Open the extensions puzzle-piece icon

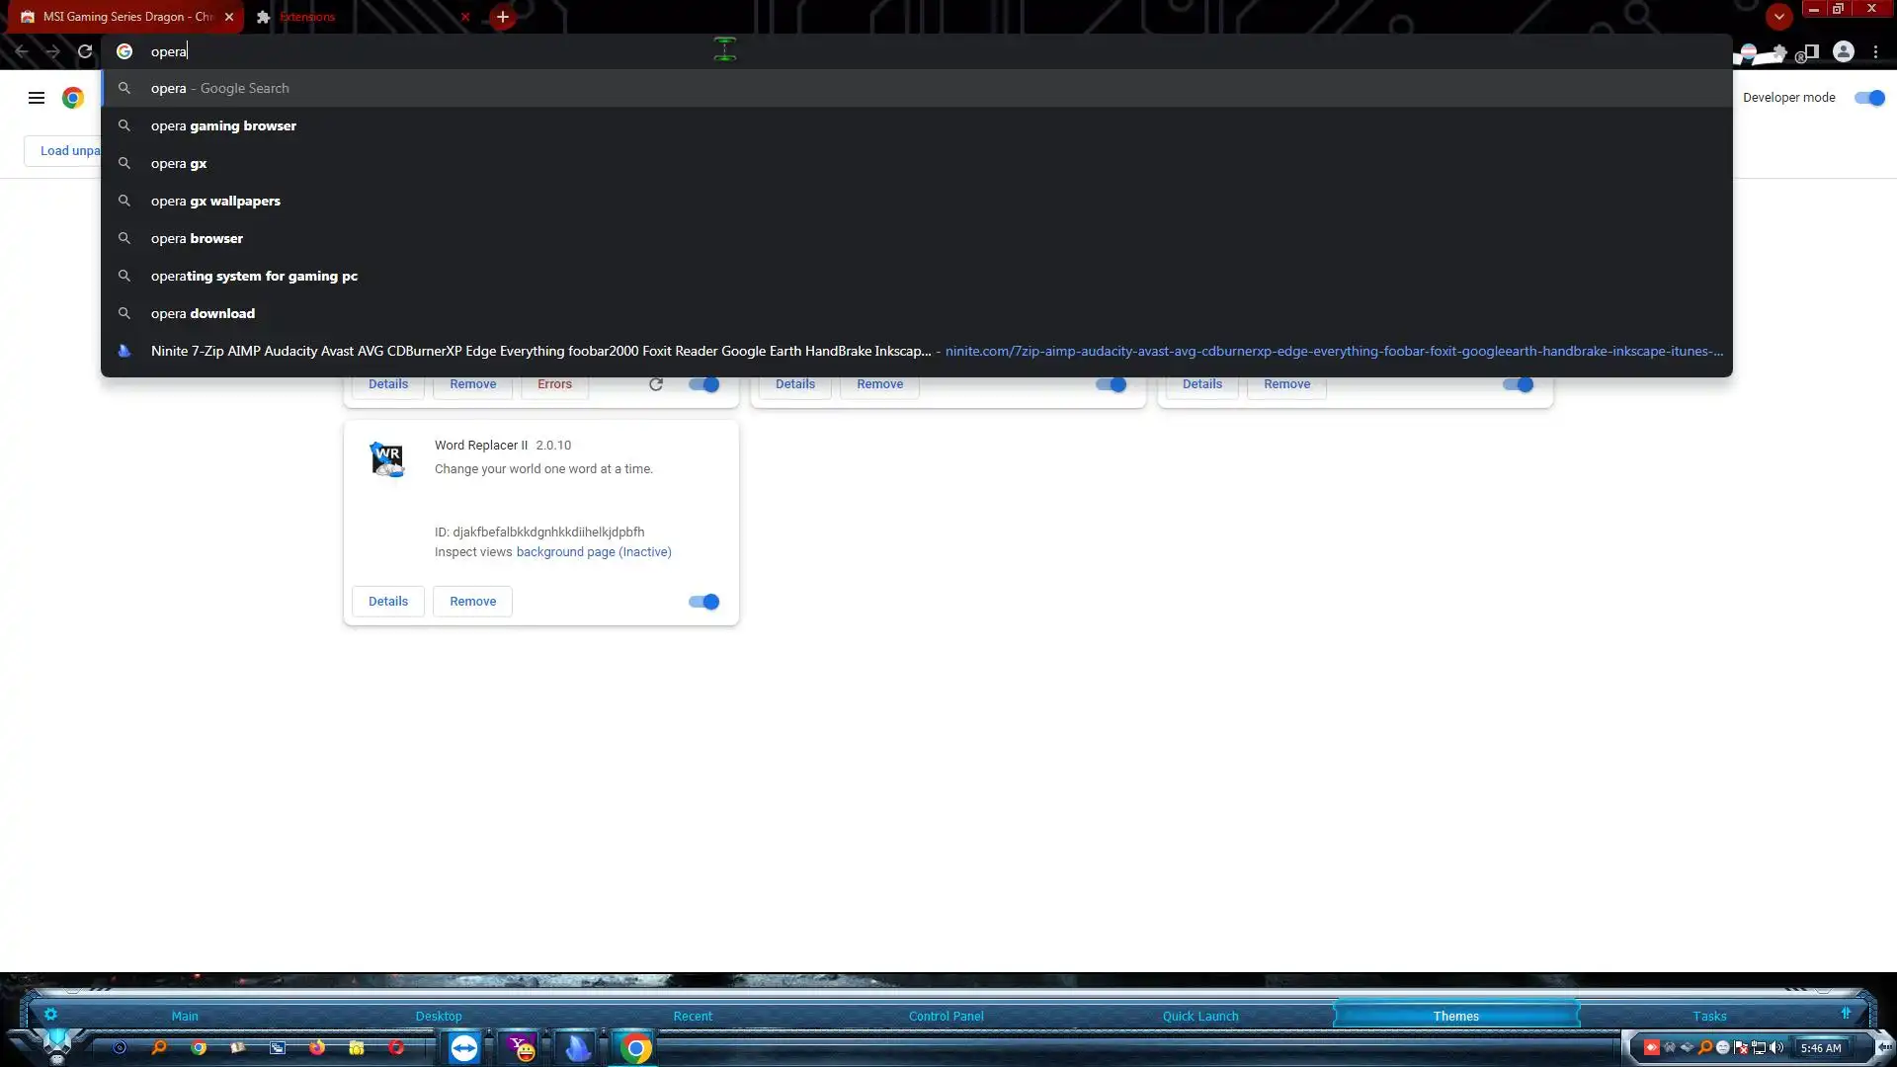point(1778,52)
